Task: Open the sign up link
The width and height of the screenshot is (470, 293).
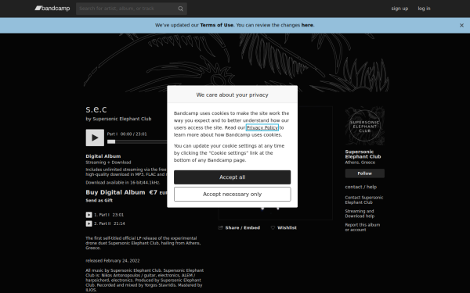Action: point(399,9)
